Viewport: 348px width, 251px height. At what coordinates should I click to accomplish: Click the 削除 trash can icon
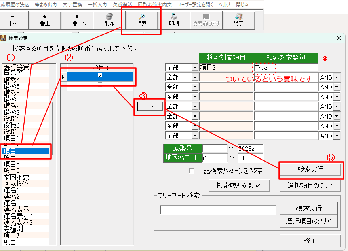(109, 17)
